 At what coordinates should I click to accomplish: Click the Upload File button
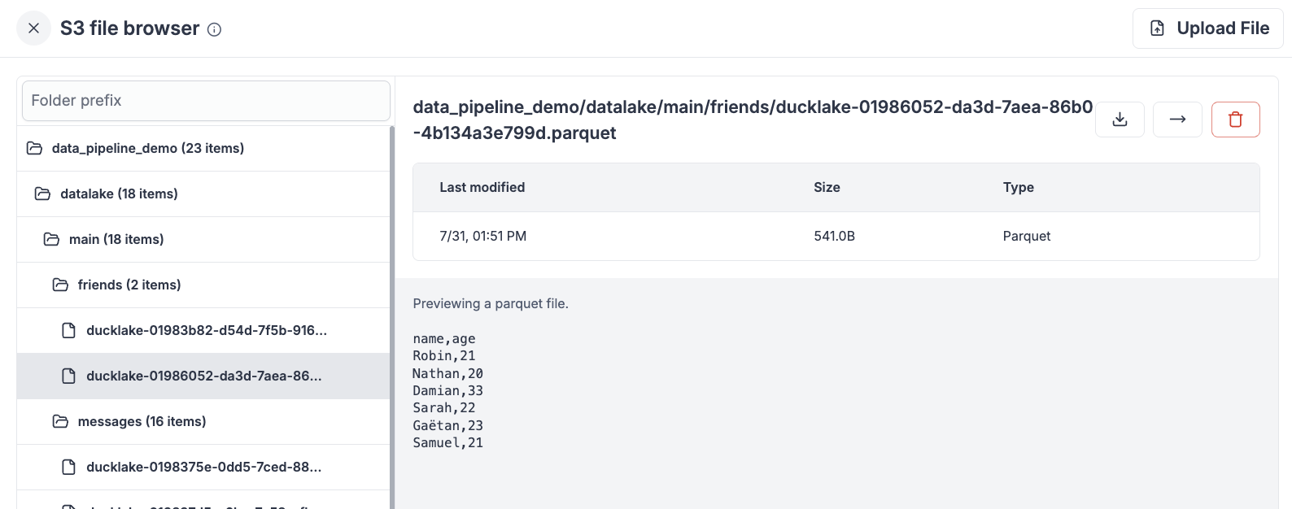click(x=1207, y=28)
